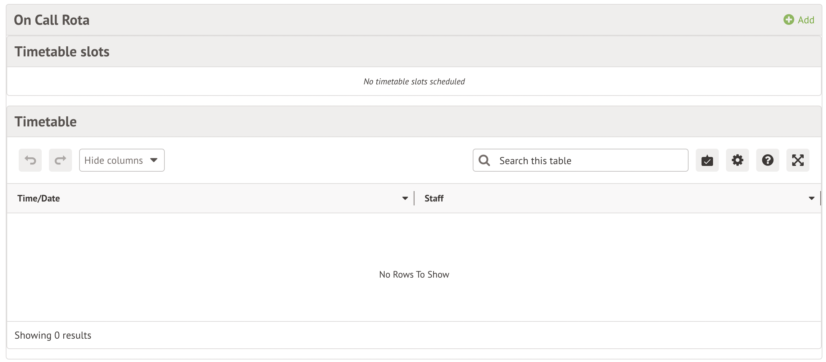The width and height of the screenshot is (826, 362).
Task: Click the No Rows To Show message
Action: click(414, 275)
